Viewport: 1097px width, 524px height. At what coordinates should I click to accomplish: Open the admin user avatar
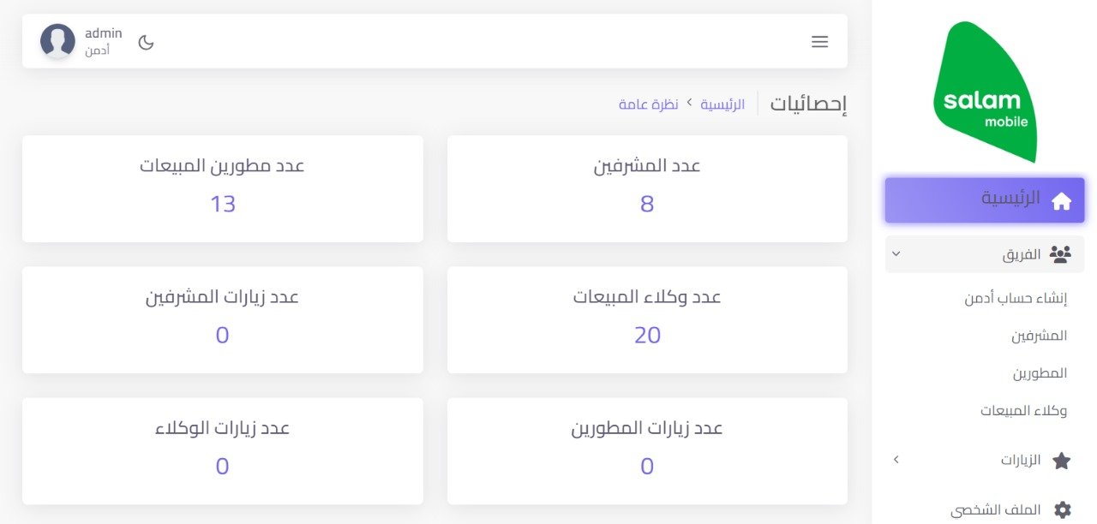(x=57, y=41)
